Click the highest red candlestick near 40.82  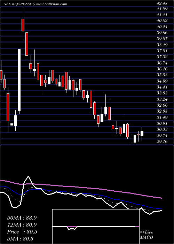click(23, 25)
